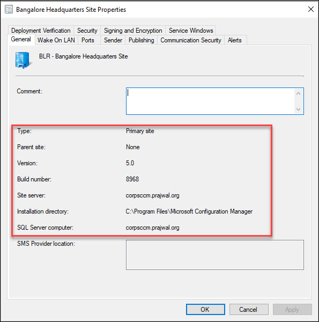Confirm with the OK button
The height and width of the screenshot is (322, 319).
click(x=205, y=309)
